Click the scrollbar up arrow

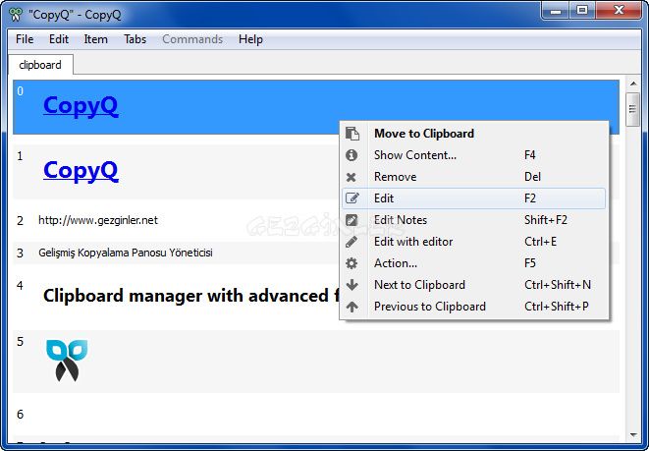point(633,84)
